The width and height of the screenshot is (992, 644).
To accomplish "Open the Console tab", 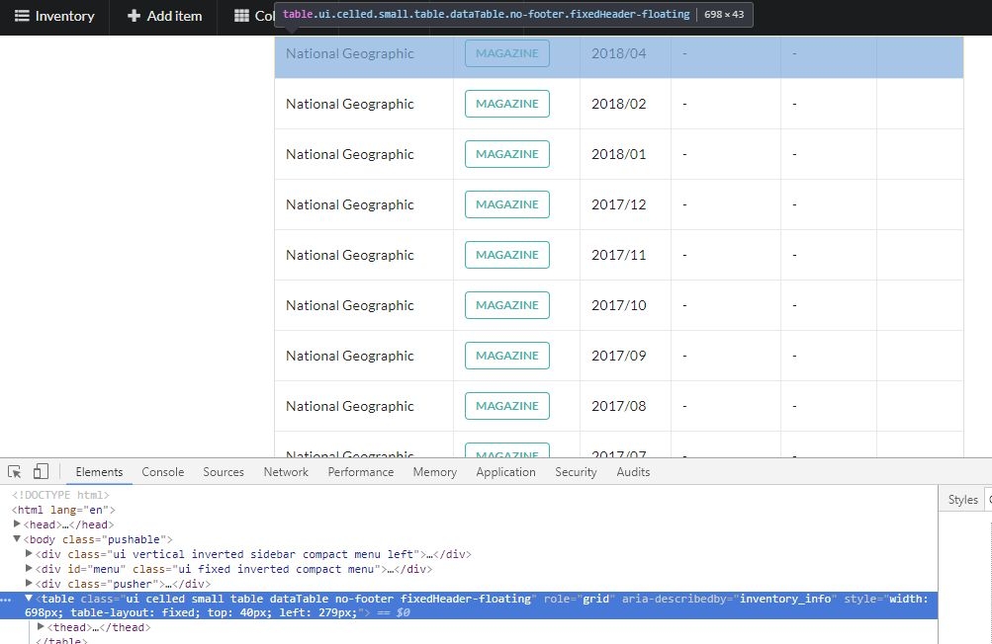I will pyautogui.click(x=162, y=472).
